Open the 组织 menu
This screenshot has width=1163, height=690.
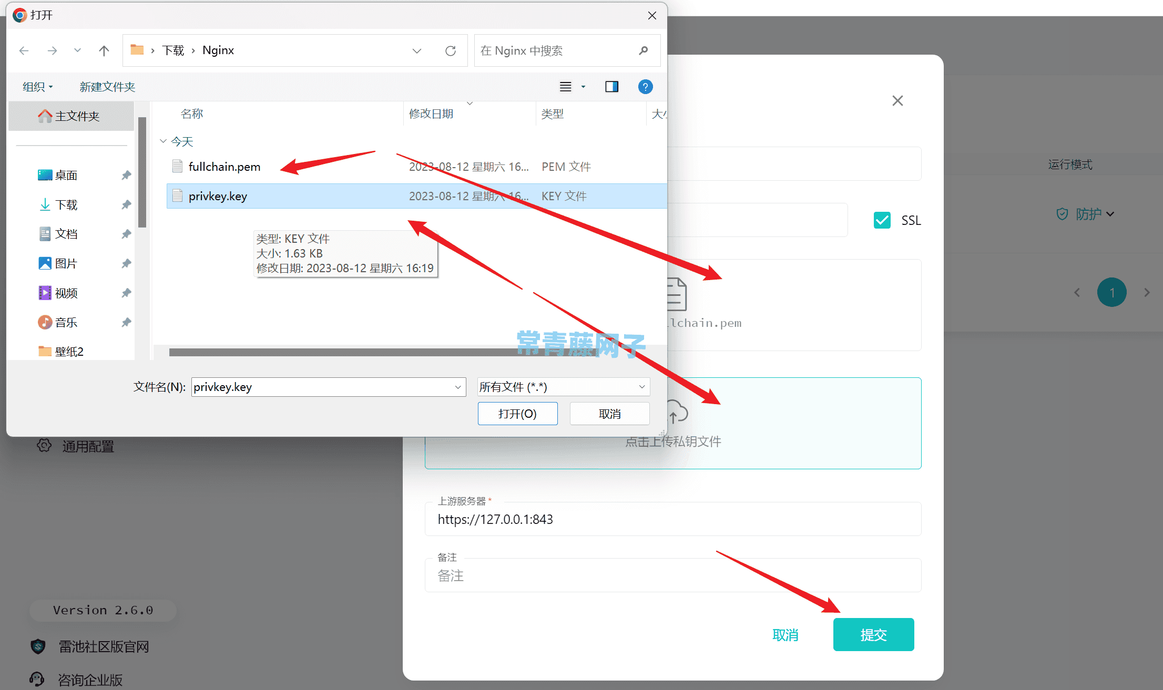(37, 87)
